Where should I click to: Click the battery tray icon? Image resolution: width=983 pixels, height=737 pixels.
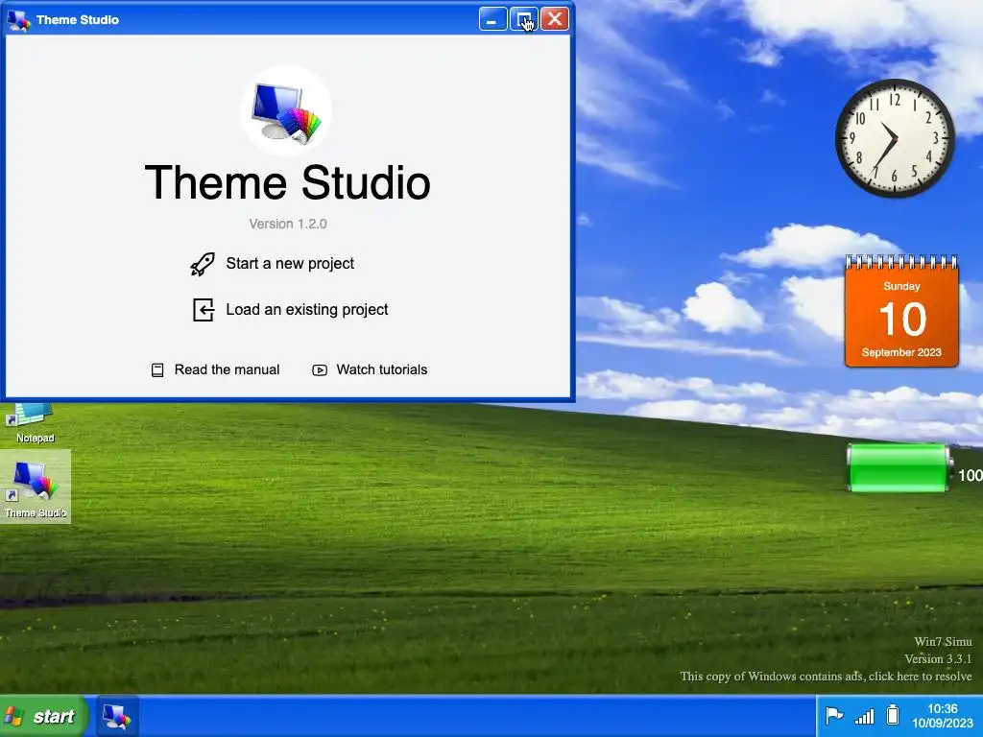click(893, 715)
